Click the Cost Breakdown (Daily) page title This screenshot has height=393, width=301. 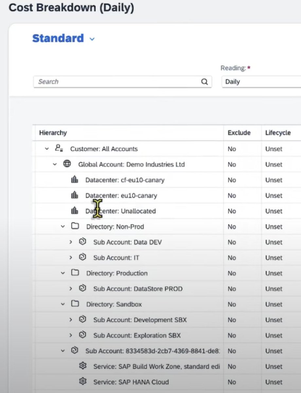(x=71, y=7)
